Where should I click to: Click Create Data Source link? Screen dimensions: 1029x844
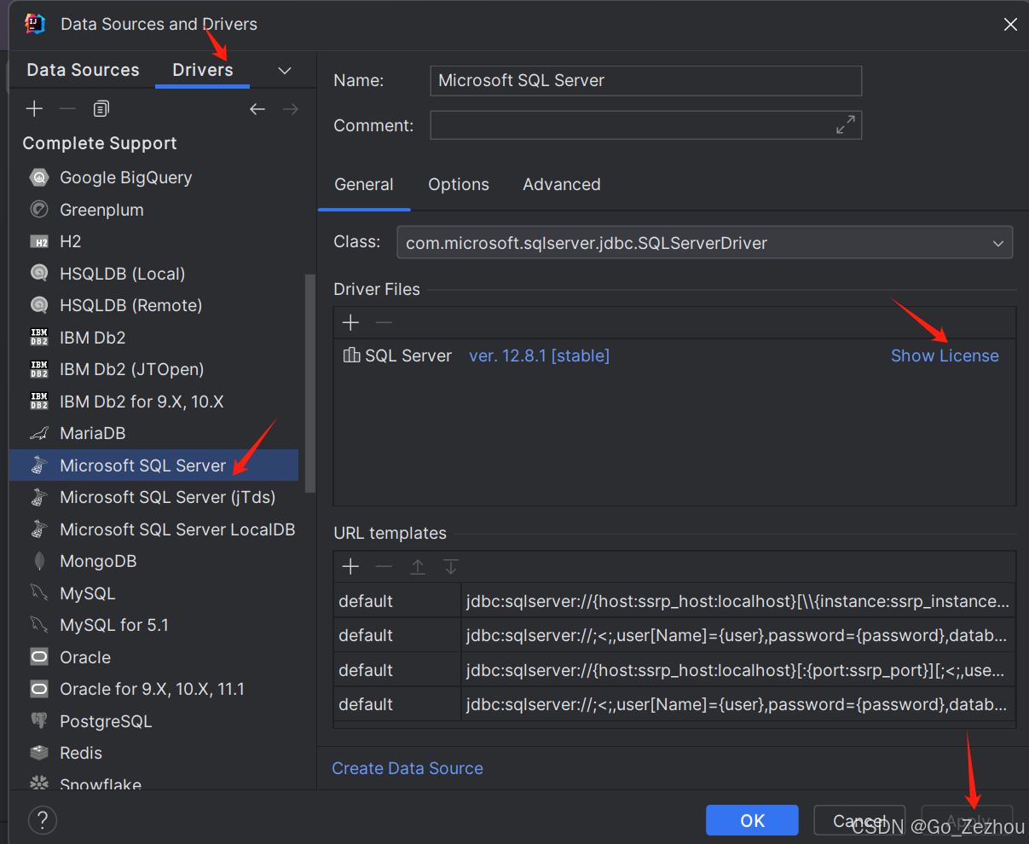[408, 768]
